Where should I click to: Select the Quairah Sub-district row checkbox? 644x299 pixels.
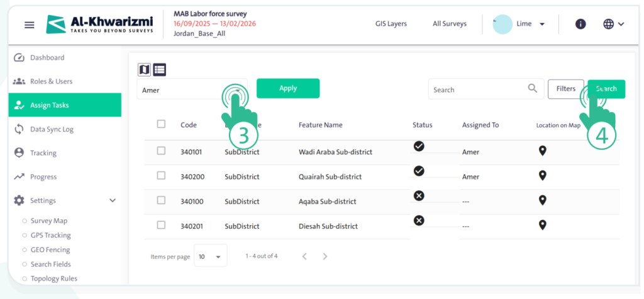161,176
